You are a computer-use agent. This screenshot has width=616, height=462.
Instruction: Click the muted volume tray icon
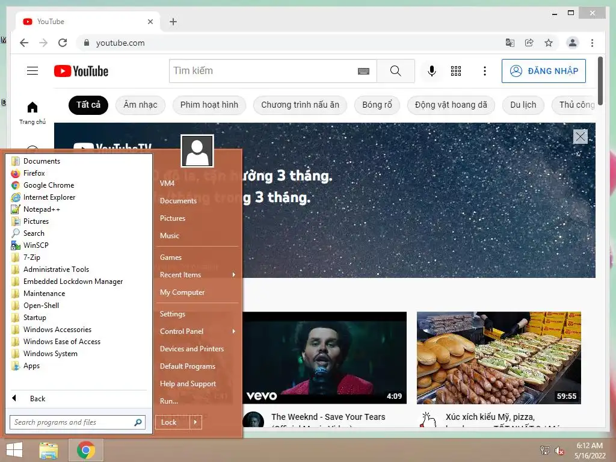point(559,451)
